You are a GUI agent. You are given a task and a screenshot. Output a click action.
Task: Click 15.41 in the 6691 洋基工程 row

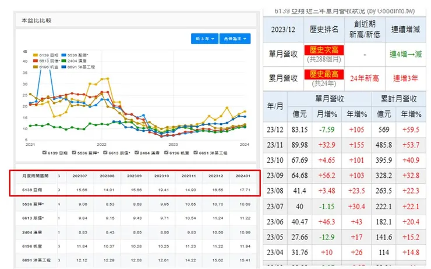pos(245,260)
